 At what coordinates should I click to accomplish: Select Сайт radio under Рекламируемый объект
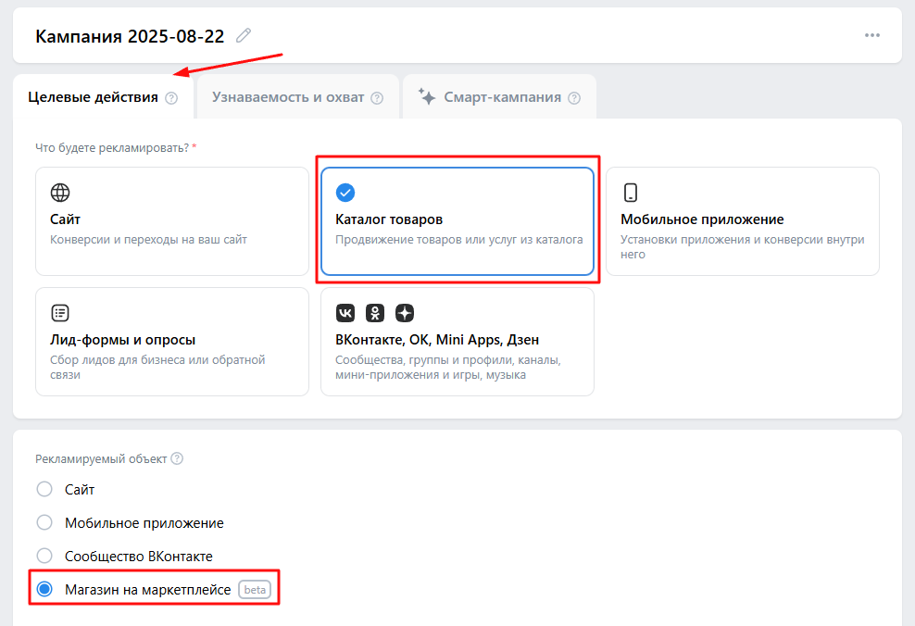44,489
